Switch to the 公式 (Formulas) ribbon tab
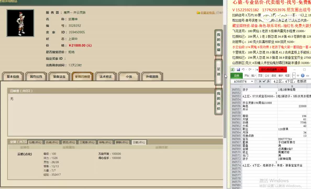 coord(267,76)
